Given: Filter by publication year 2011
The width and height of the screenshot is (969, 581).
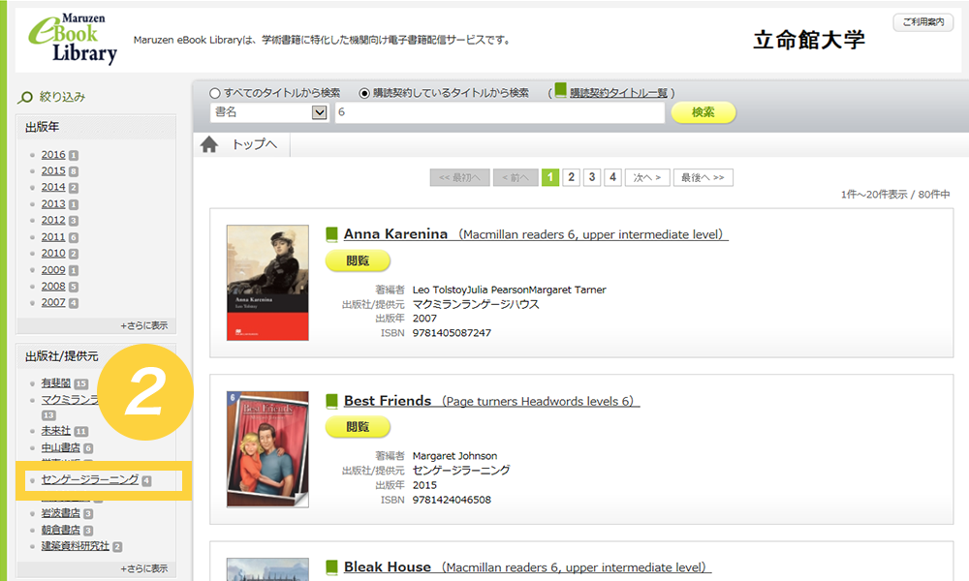Looking at the screenshot, I should (x=53, y=237).
